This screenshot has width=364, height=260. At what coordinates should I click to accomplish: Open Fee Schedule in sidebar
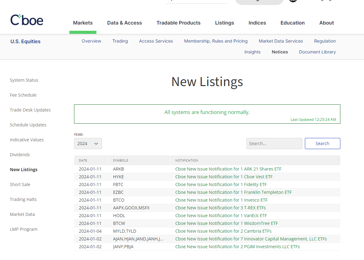(x=23, y=95)
